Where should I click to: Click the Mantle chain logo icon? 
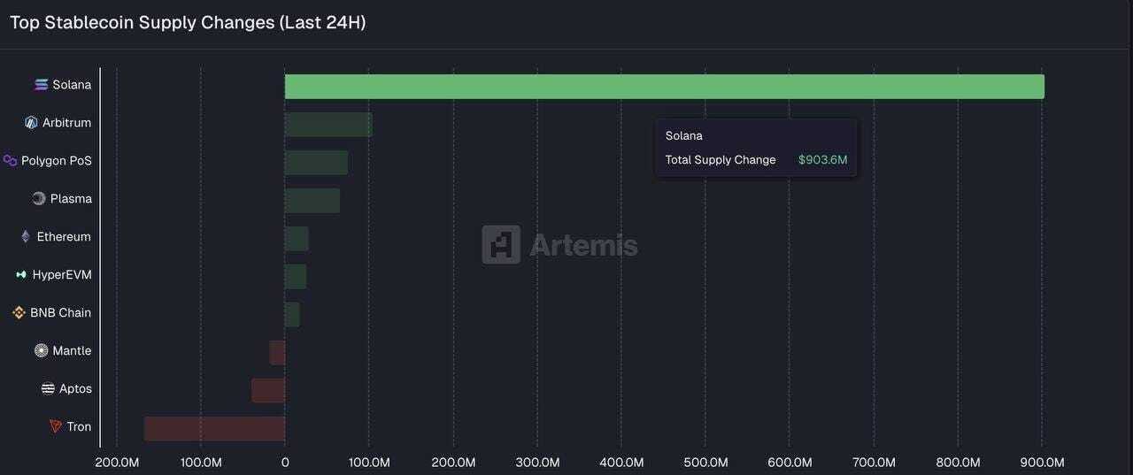(x=41, y=351)
